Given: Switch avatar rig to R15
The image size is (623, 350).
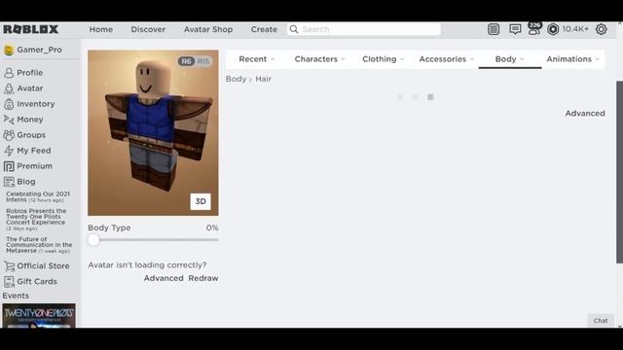Looking at the screenshot, I should [203, 61].
